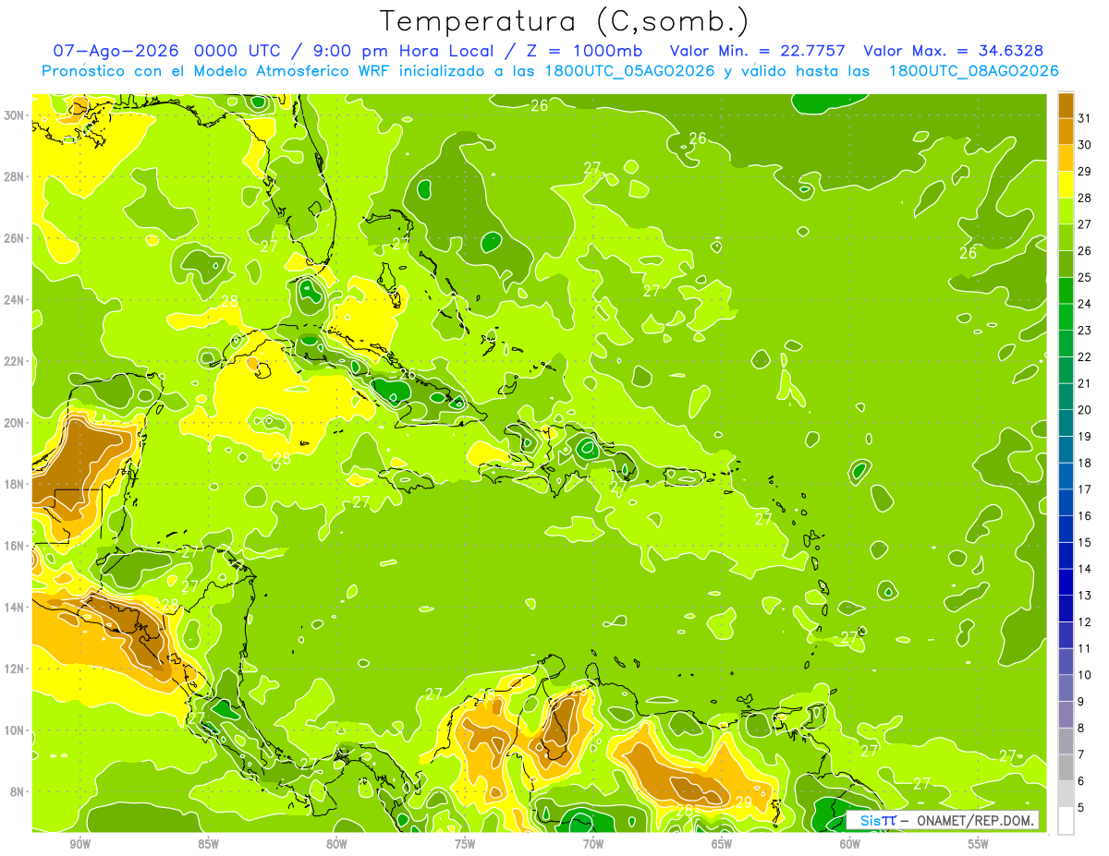Click the "75W" longitude axis label
This screenshot has width=1109, height=856.
tap(465, 845)
